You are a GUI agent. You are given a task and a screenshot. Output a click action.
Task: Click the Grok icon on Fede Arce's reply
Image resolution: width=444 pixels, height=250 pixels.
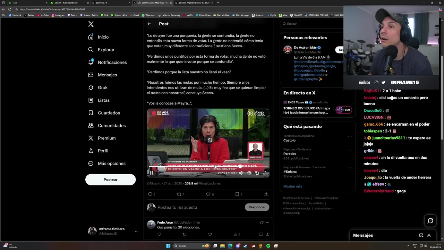point(262,223)
